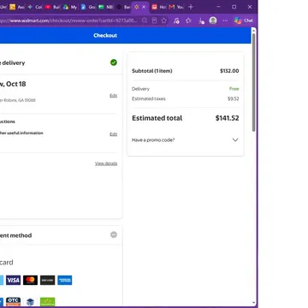Viewport: 308px width, 308px height.
Task: Add page to favorites star icon
Action: pyautogui.click(x=163, y=21)
